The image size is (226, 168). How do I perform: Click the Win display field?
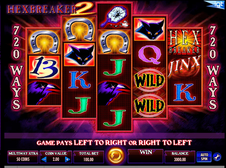point(145,156)
